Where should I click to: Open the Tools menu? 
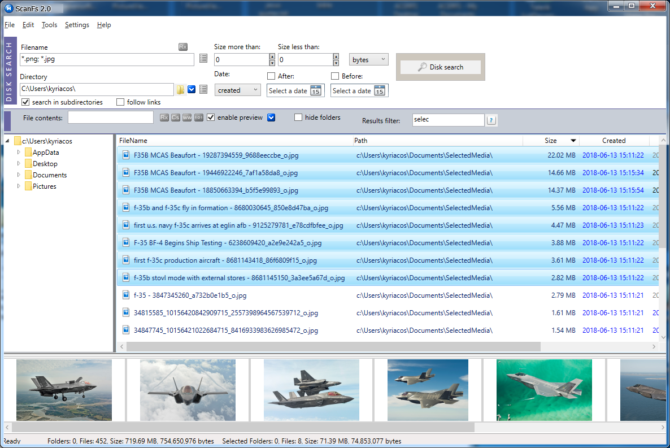(49, 25)
